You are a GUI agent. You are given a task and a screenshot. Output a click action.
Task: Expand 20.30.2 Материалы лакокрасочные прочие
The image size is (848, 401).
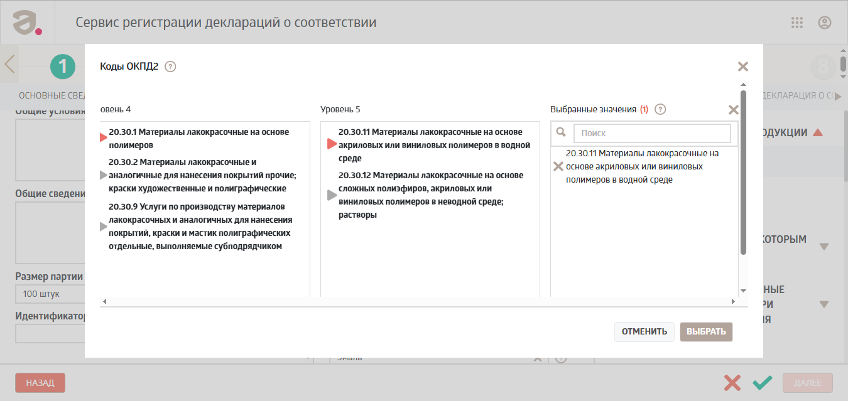(104, 175)
